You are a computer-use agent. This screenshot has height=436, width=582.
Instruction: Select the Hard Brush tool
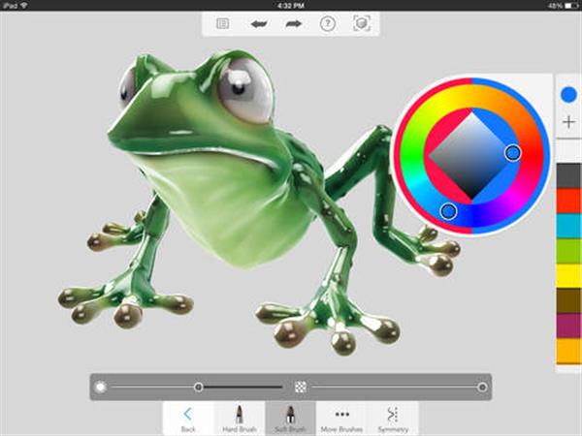[x=240, y=419]
